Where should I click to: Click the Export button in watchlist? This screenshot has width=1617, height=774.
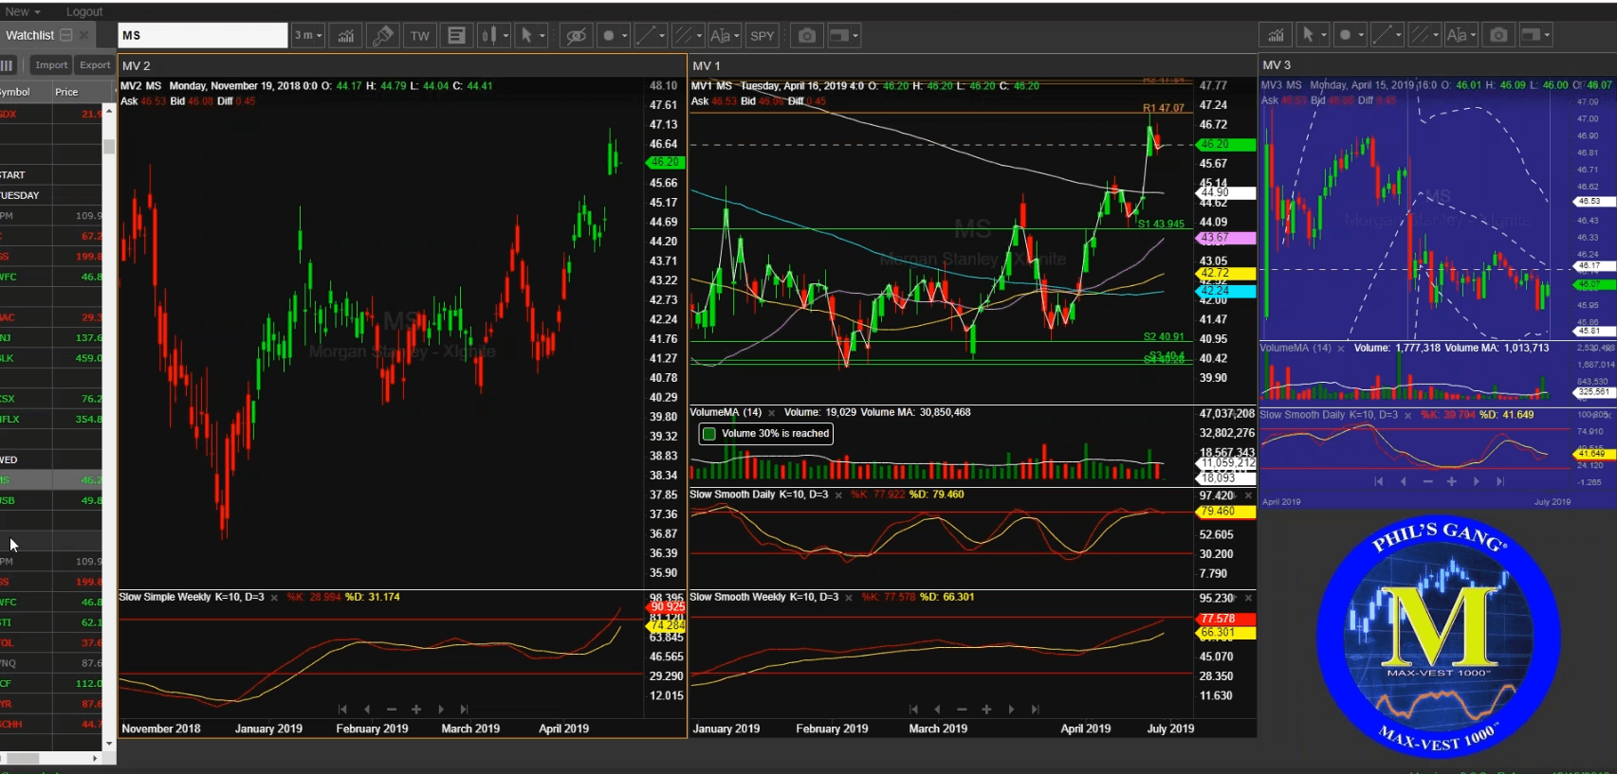(95, 65)
